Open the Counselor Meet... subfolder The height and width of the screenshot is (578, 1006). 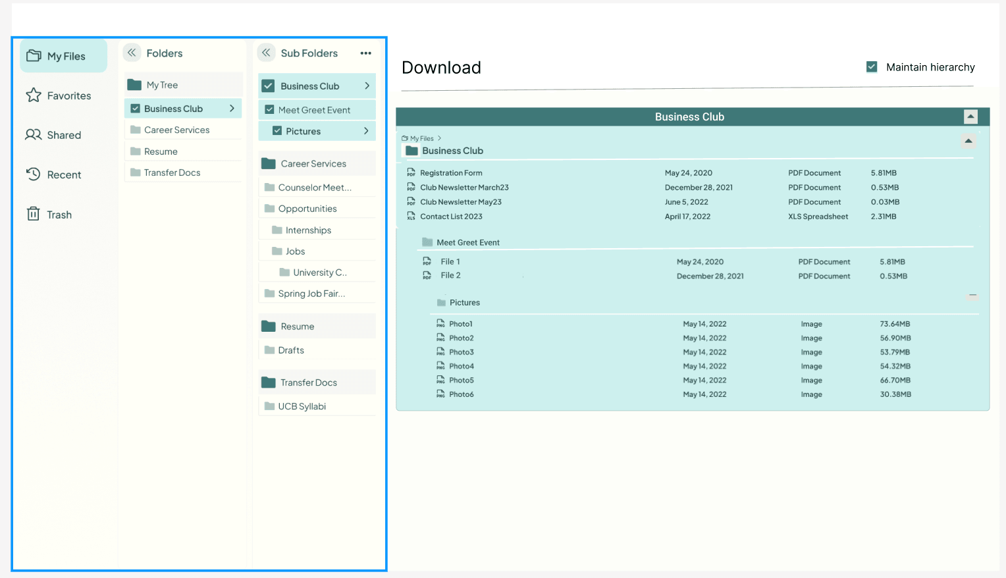point(317,188)
